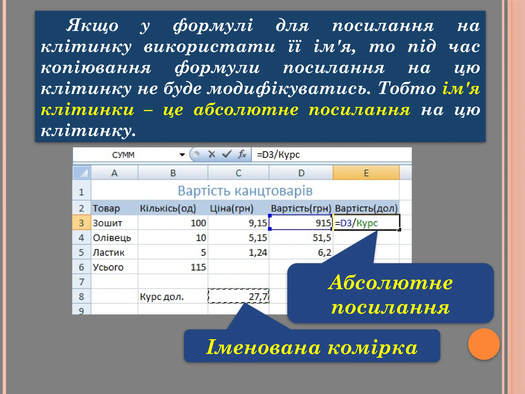Click cost cell D3 with 915

(x=301, y=222)
